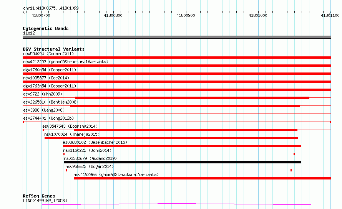Select the esv2265810 thick red bar
This screenshot has width=342, height=209.
point(185,106)
